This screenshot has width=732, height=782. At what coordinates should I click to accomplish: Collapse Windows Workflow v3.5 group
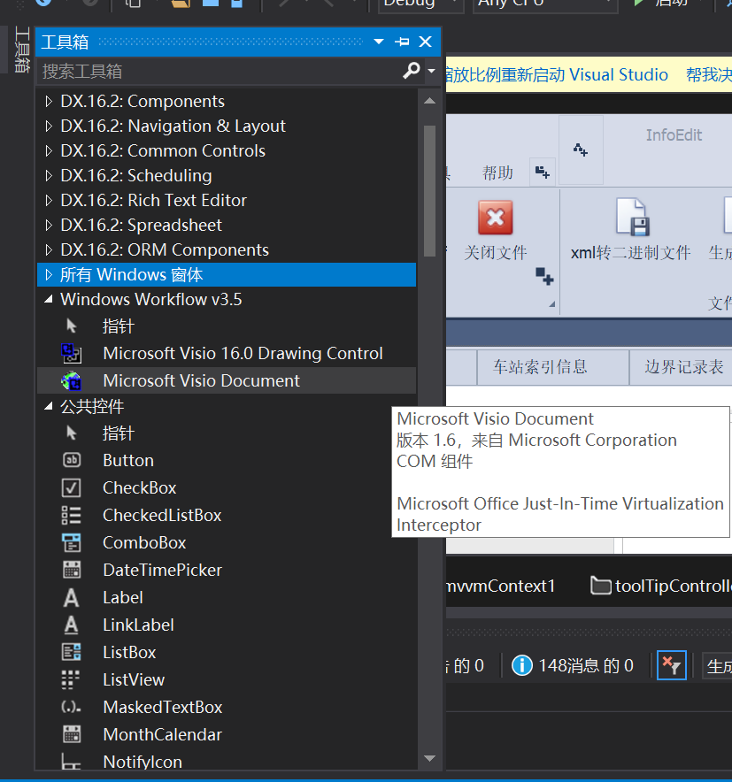click(x=49, y=299)
